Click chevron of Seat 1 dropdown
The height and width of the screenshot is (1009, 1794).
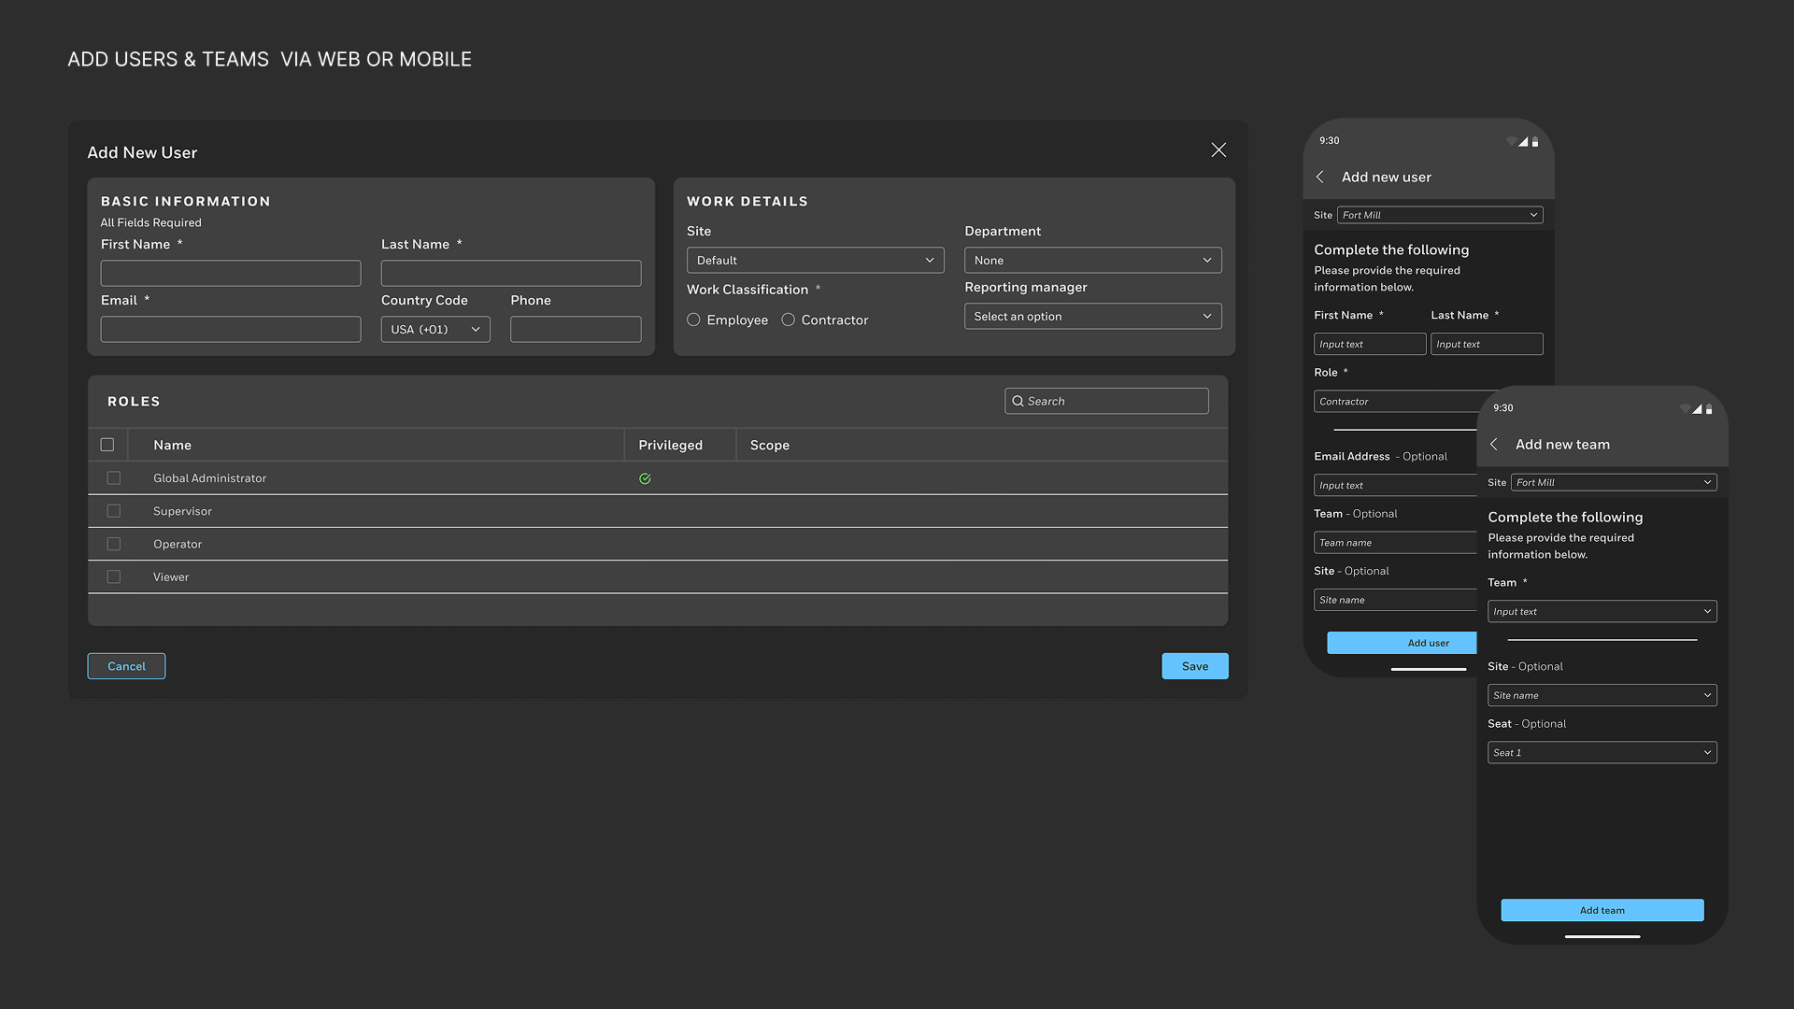pyautogui.click(x=1707, y=753)
